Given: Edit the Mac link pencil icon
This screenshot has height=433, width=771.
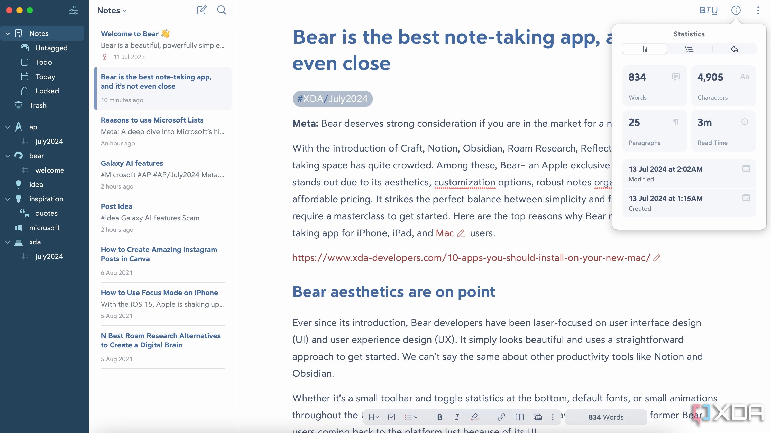Looking at the screenshot, I should tap(461, 233).
